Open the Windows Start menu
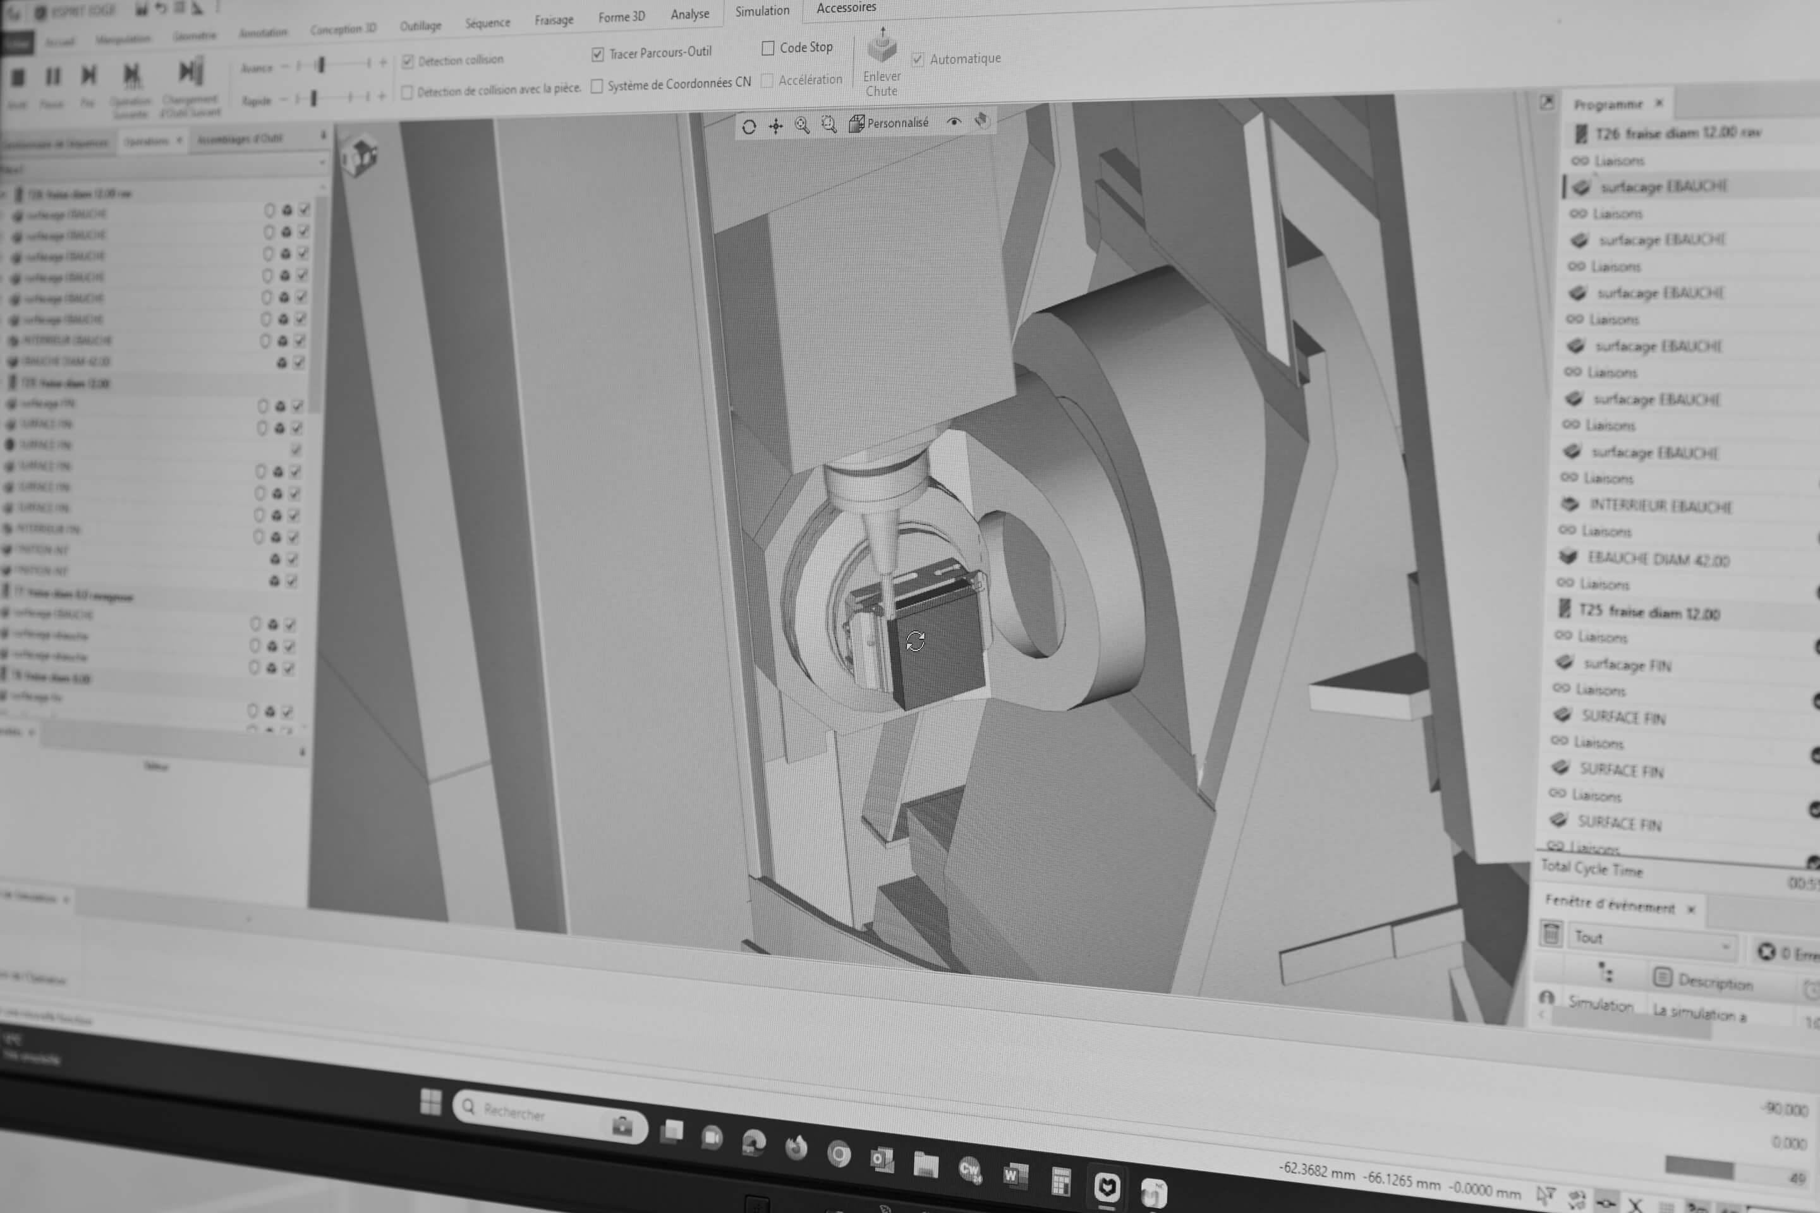 click(430, 1102)
